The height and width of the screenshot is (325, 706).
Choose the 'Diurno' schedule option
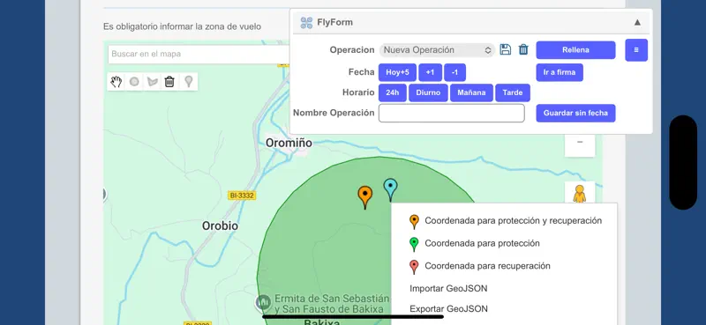pyautogui.click(x=428, y=93)
